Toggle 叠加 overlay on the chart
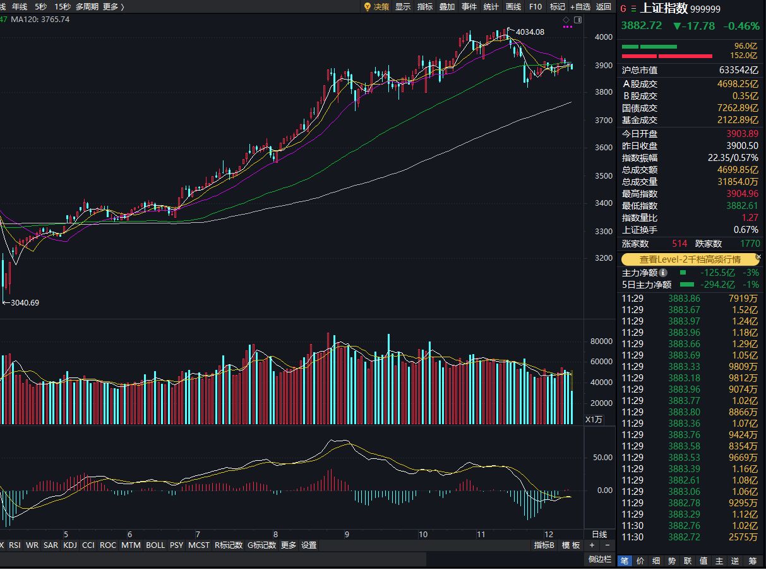766x570 pixels. (446, 6)
